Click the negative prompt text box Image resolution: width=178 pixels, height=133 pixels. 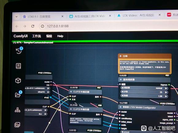pyautogui.click(x=85, y=120)
